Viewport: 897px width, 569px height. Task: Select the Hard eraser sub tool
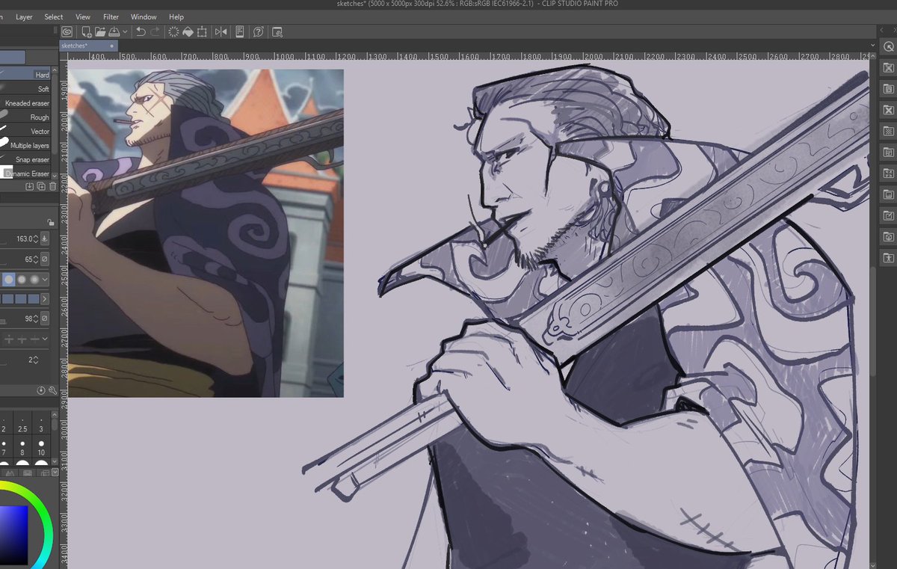[x=25, y=75]
